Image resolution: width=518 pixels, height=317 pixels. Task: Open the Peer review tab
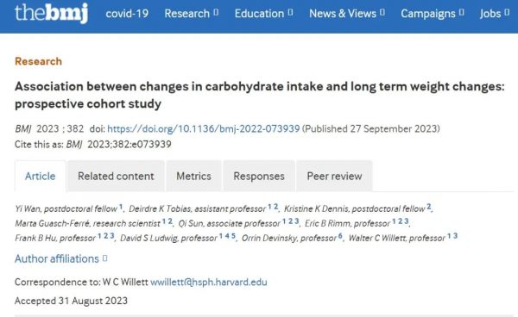click(334, 176)
